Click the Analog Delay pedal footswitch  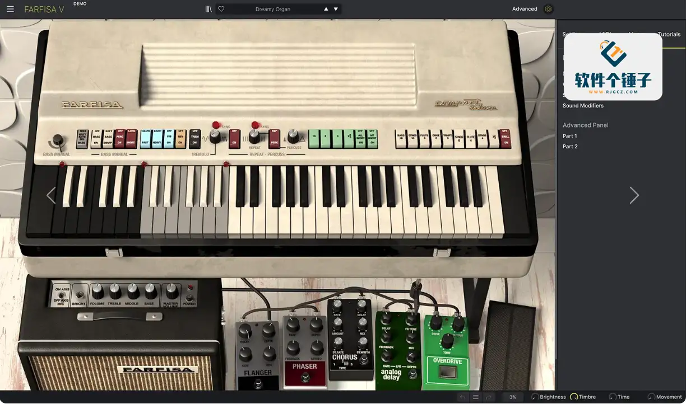411,374
